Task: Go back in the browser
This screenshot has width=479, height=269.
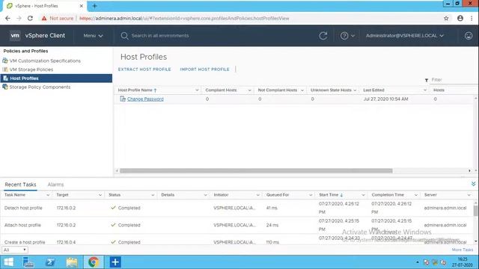Action: click(7, 18)
